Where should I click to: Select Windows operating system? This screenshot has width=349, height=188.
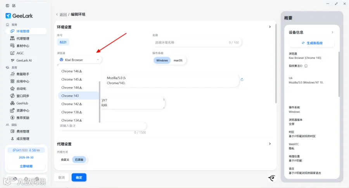(x=162, y=61)
